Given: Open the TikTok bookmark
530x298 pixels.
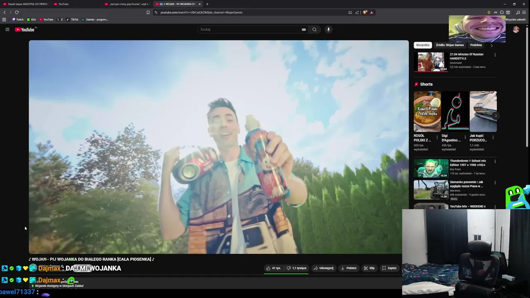Looking at the screenshot, I should [x=72, y=19].
